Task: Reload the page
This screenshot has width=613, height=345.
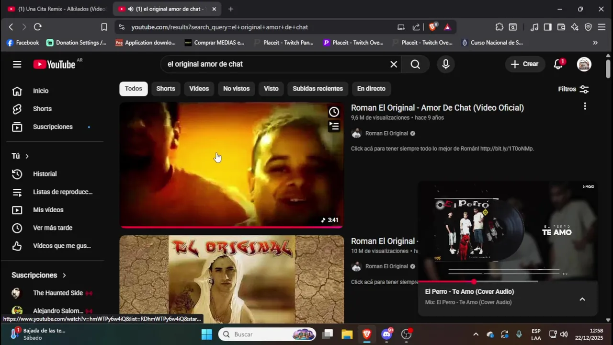Action: coord(38,27)
